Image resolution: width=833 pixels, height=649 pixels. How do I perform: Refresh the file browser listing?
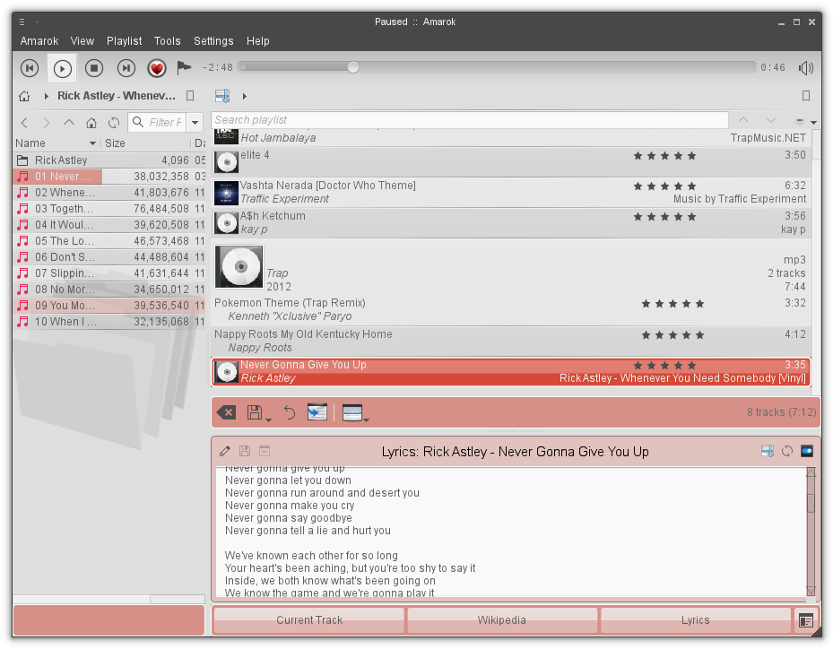point(114,123)
